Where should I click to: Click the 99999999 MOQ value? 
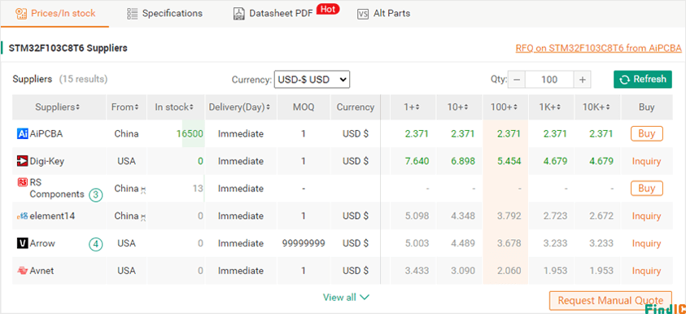tap(304, 243)
